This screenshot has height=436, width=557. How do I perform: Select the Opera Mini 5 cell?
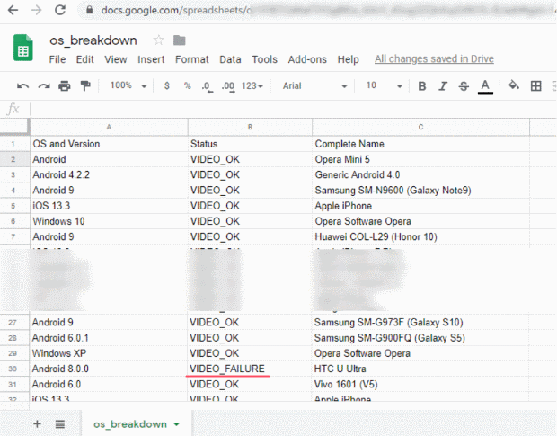pyautogui.click(x=420, y=159)
